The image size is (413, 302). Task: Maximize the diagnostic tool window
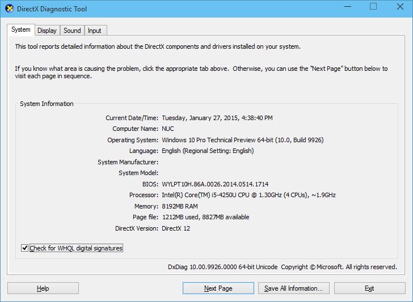point(373,7)
